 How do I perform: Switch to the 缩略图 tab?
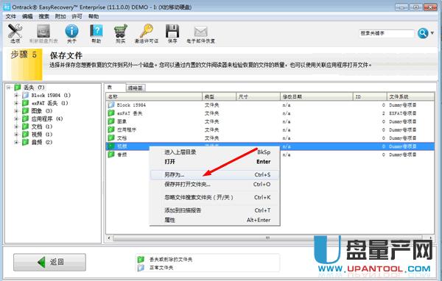click(x=136, y=88)
